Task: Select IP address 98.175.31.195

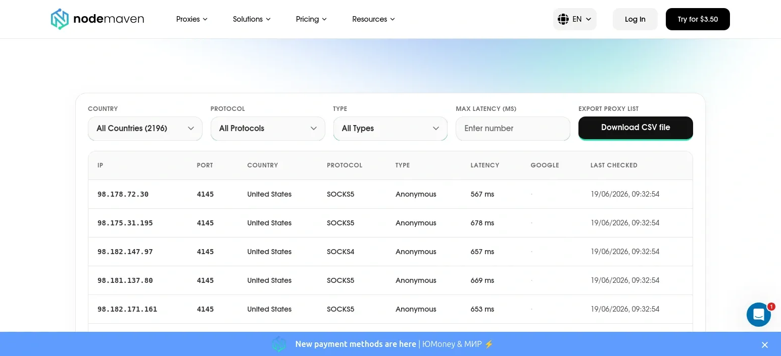Action: (125, 223)
